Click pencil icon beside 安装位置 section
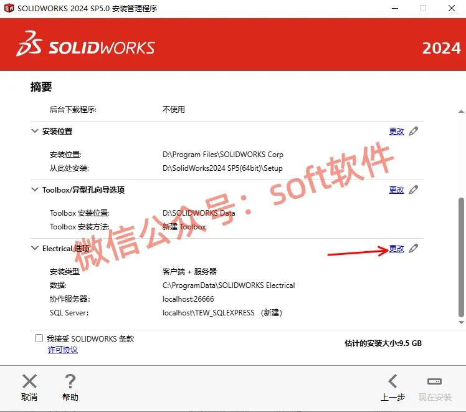The image size is (466, 412). pos(414,131)
